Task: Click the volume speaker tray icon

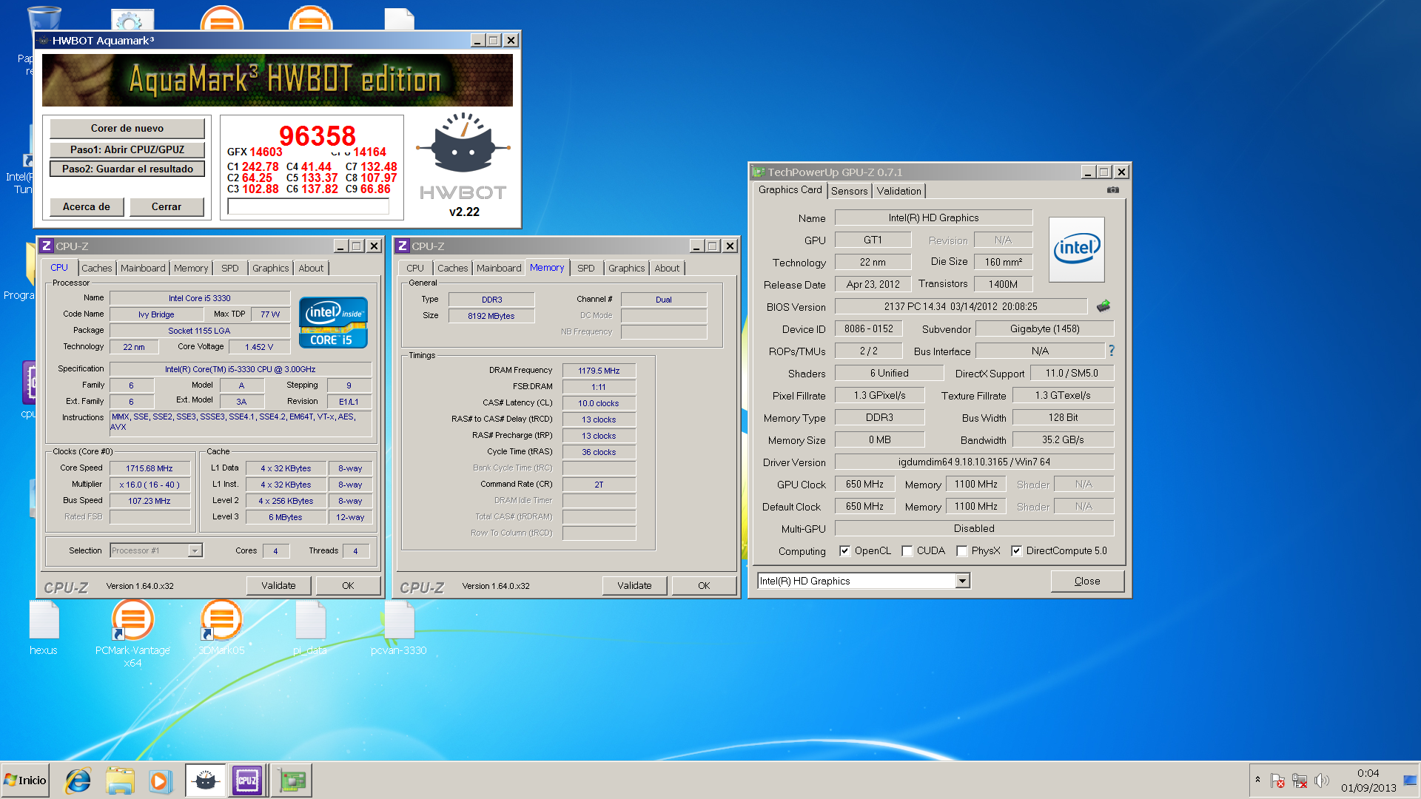Action: click(1321, 781)
